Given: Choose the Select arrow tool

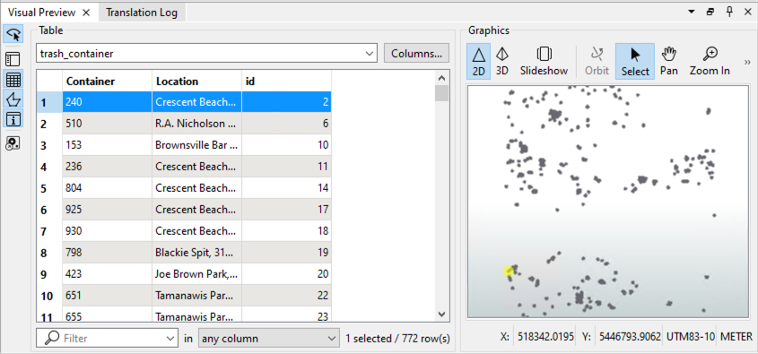Looking at the screenshot, I should pyautogui.click(x=635, y=61).
